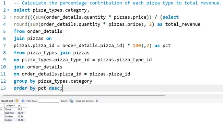Image resolution: width=223 pixels, height=125 pixels.
Task: Select the Veggie category cell
Action: coord(10,120)
